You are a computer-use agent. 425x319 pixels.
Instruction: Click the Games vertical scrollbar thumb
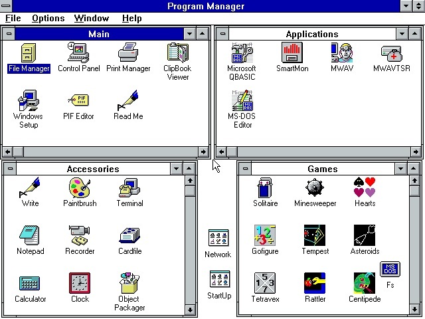coord(414,191)
